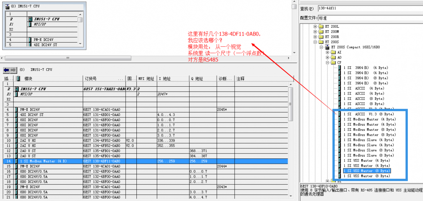The image size is (423, 201).
Task: Click the rack view horizontal scrollbar thumb
Action: [x=68, y=58]
